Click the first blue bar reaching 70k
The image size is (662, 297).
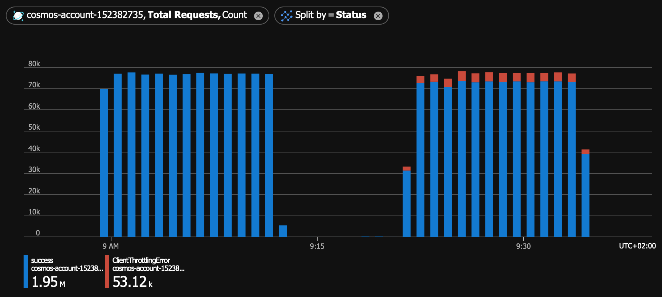[x=104, y=163]
